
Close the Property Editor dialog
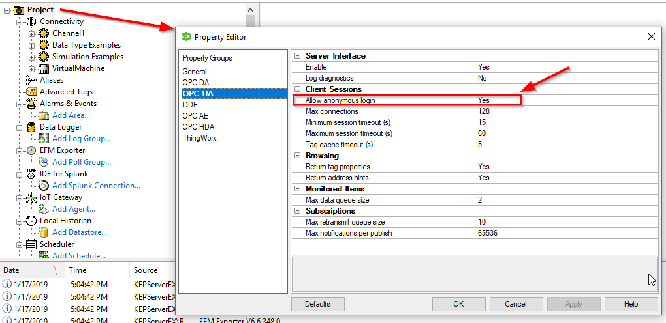point(651,37)
